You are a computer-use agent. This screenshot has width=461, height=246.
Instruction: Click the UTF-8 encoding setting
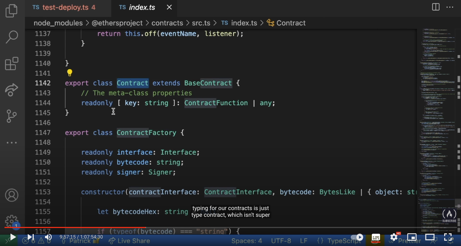[281, 241]
